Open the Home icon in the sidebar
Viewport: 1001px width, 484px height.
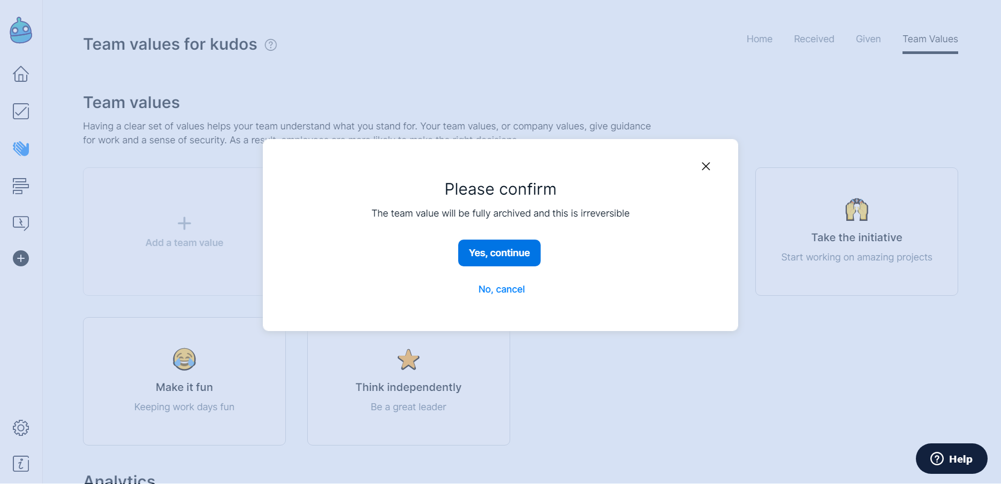tap(21, 74)
